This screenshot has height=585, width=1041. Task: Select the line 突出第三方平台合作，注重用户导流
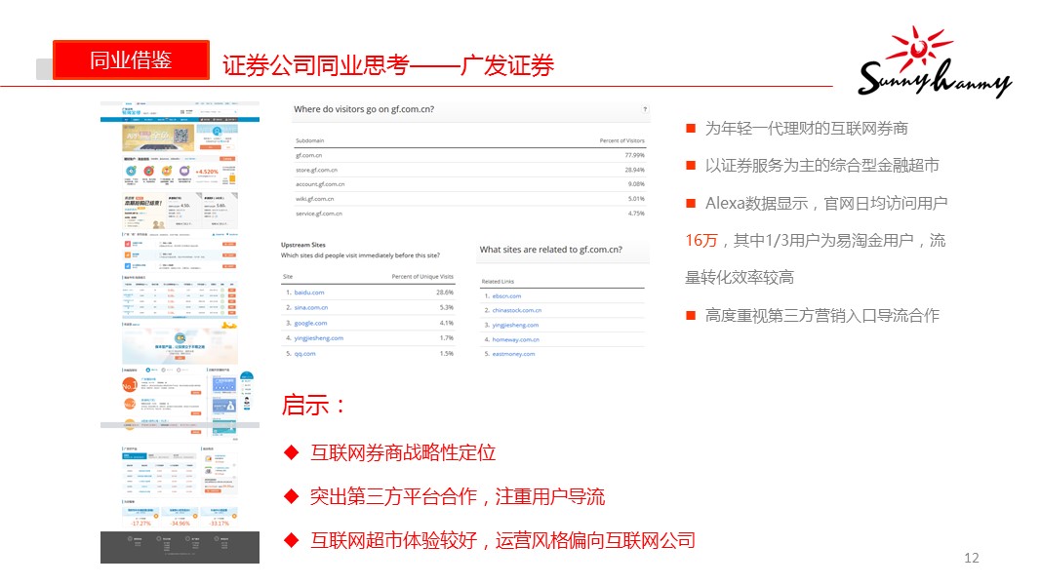[458, 497]
